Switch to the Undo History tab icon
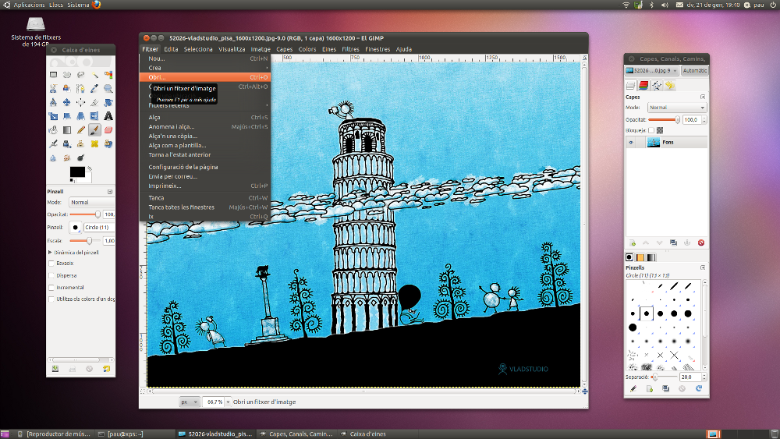 [x=670, y=86]
